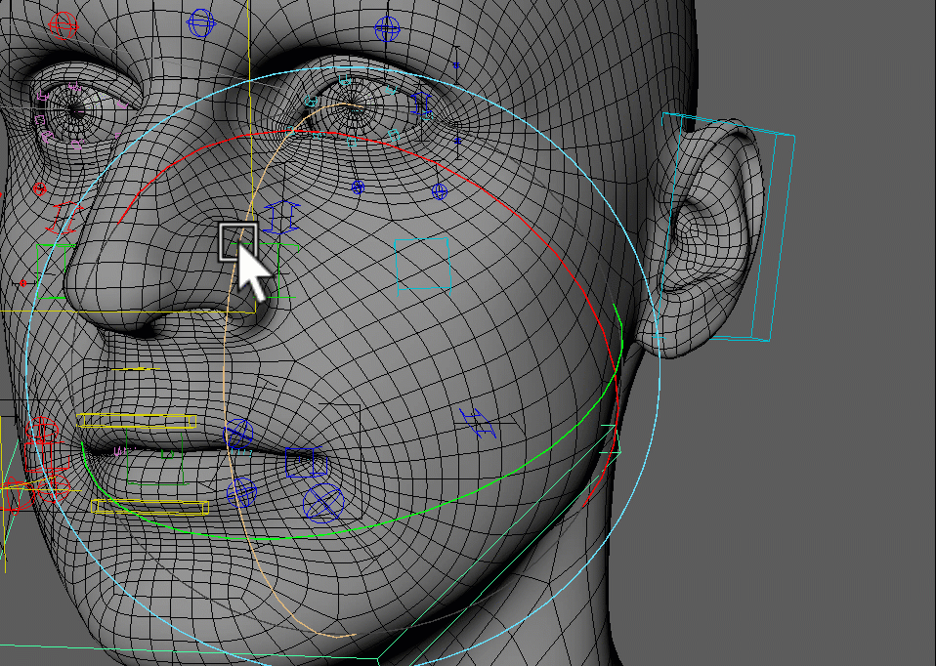Select blue sphere control at upper lip corner
This screenshot has width=936, height=666.
click(238, 434)
